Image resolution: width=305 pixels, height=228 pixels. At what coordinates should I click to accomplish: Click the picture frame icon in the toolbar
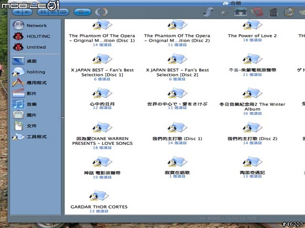[x=241, y=12]
